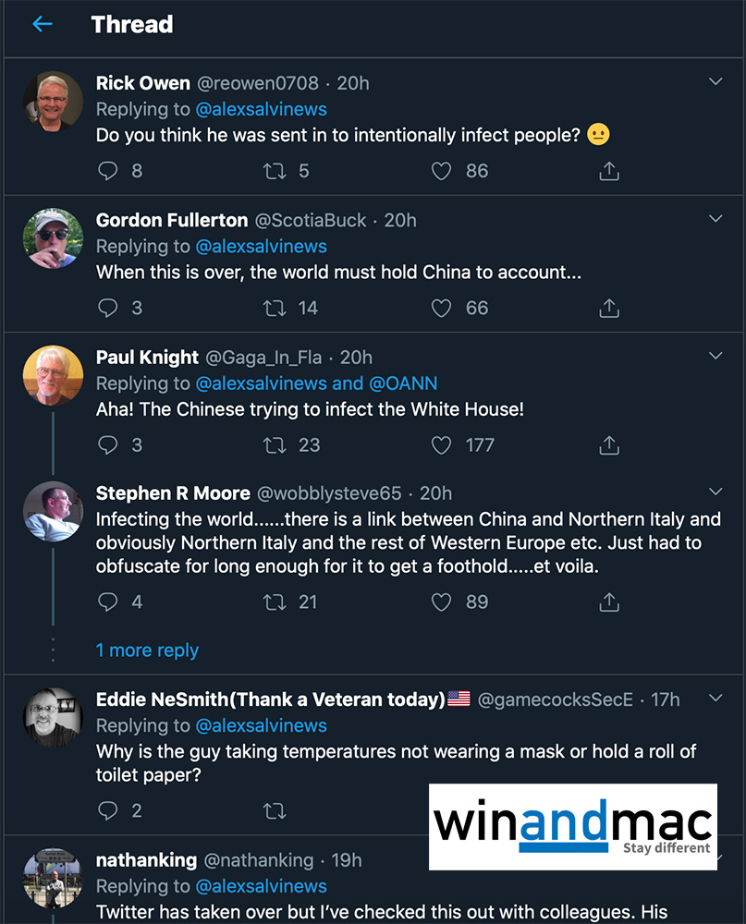This screenshot has height=924, width=746.
Task: Like Rick Owen's tweet
Action: point(442,171)
